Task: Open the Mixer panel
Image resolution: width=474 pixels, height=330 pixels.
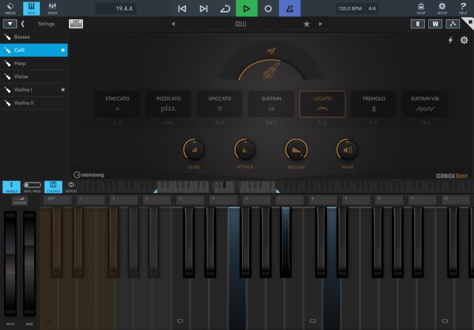Action: click(x=52, y=8)
